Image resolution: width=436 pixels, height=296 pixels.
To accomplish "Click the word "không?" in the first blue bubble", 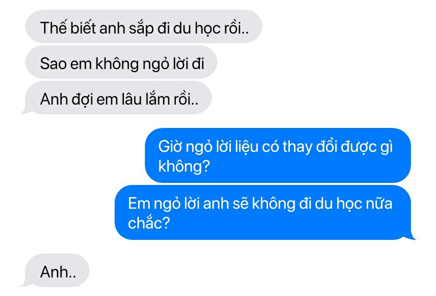I will tap(184, 166).
